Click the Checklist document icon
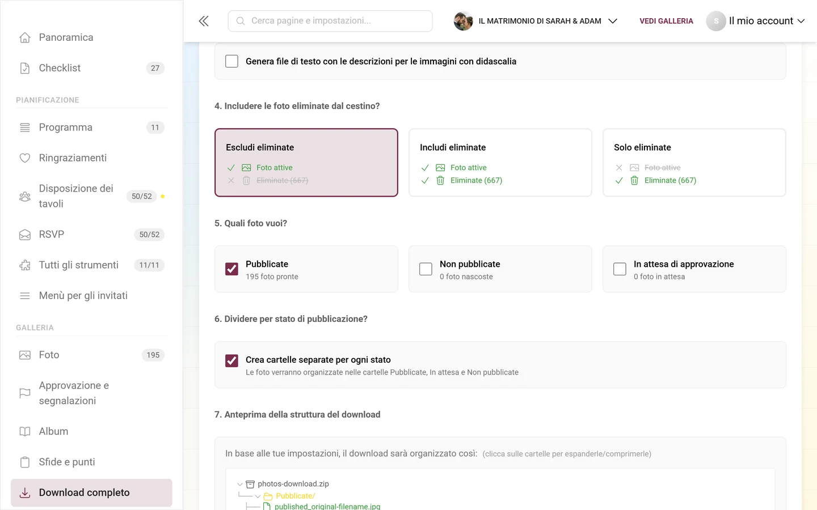This screenshot has width=817, height=510. point(25,68)
